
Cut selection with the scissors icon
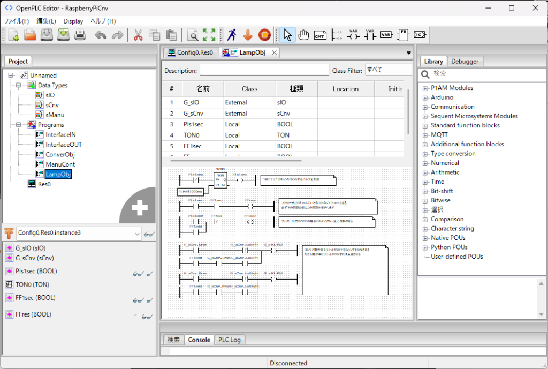coord(139,35)
